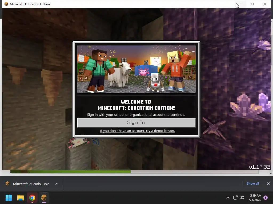Click the welcome banner artwork

point(136,69)
